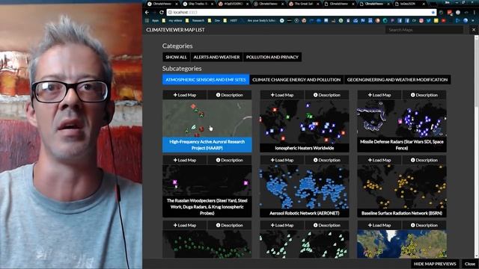Open the my videos bookmark folder
This screenshot has height=269, width=479.
(x=173, y=20)
